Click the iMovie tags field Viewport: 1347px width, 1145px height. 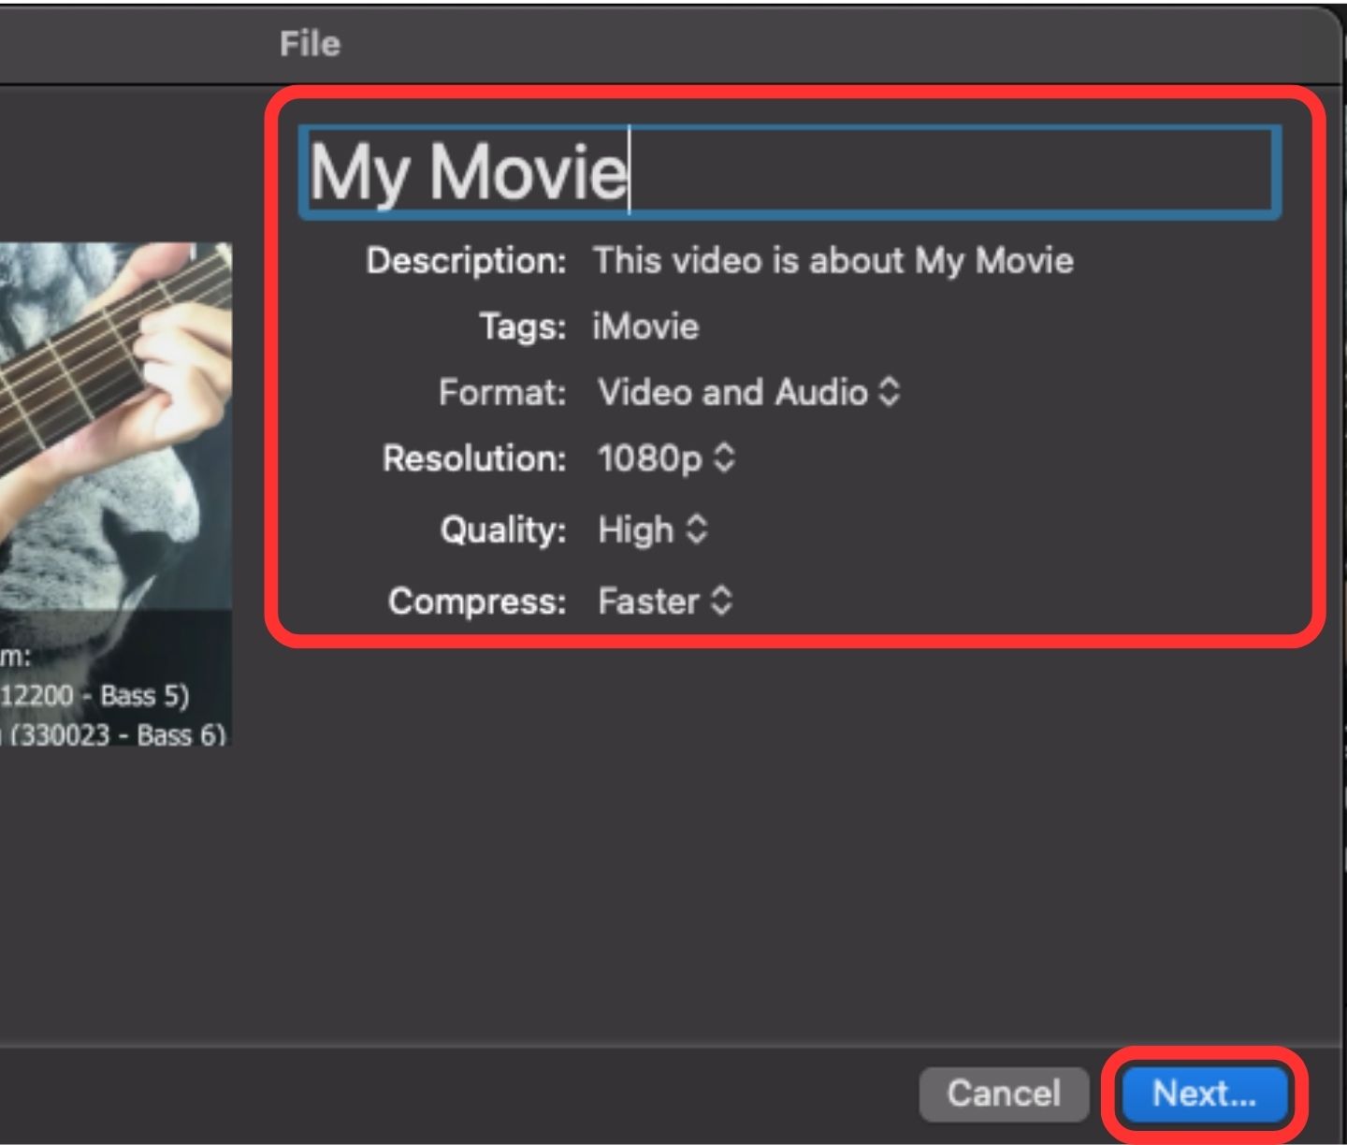(646, 326)
